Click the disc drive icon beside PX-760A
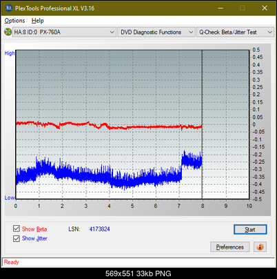 [8, 32]
